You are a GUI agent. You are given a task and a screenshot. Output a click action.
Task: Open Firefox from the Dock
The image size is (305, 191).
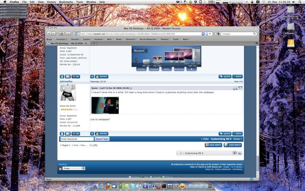(x=108, y=186)
